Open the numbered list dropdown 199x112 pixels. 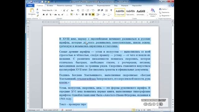point(90,10)
